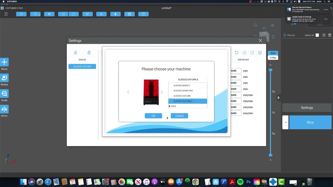The image size is (333, 187).
Task: Click the first mm/min value field
Action: coord(236,95)
